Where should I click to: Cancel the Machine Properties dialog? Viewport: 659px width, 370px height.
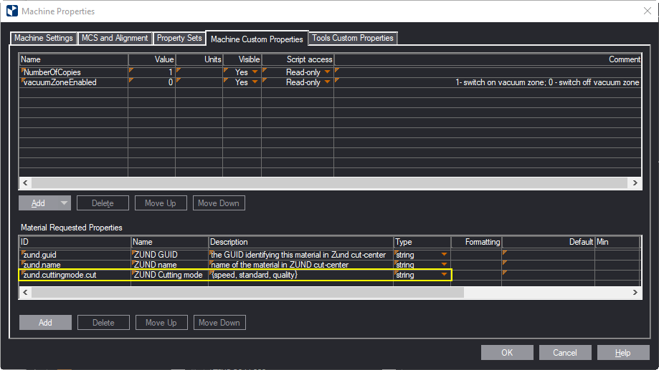[x=565, y=352]
